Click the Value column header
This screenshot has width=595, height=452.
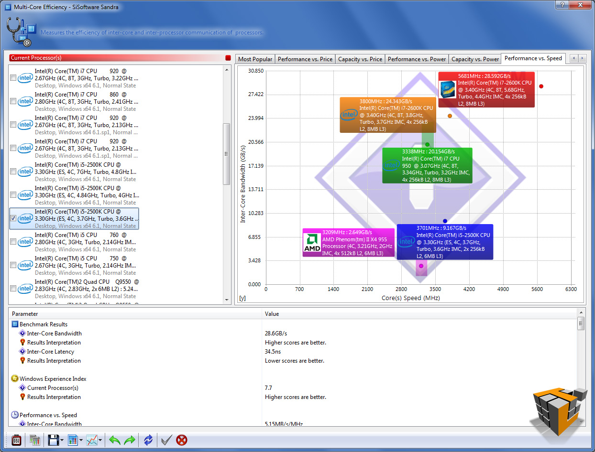tap(419, 314)
